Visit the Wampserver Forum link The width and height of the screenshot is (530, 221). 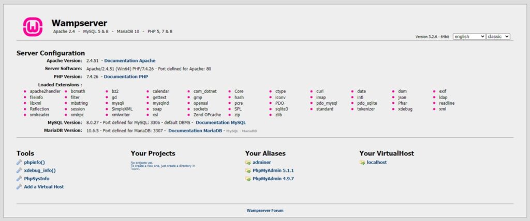(265, 210)
